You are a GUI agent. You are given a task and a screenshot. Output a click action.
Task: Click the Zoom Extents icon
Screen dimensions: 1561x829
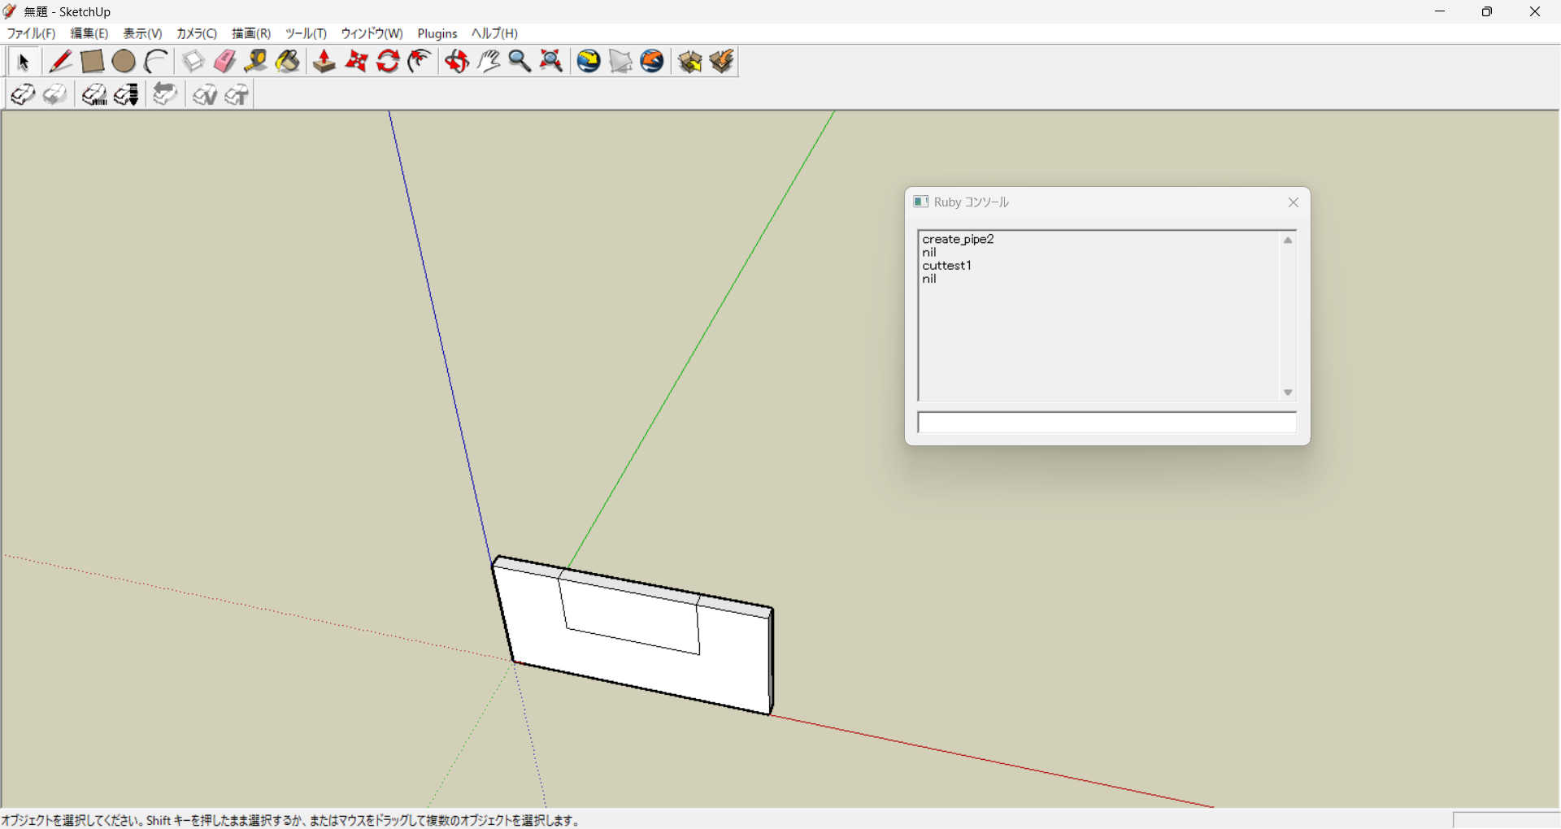[x=551, y=62]
